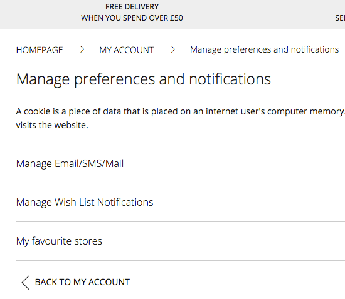Click the back arrow icon beside BACK TO MY ACCOUNT
The height and width of the screenshot is (299, 345).
[26, 283]
